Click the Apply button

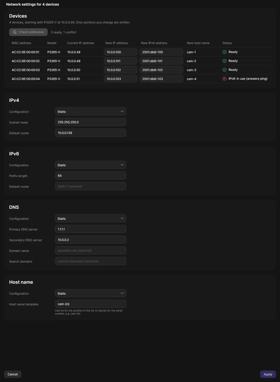268,374
